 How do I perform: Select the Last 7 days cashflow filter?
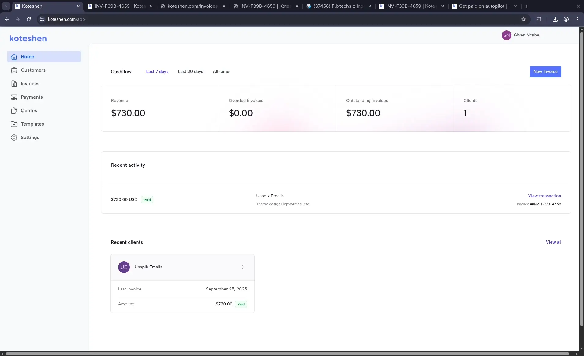[x=157, y=71]
